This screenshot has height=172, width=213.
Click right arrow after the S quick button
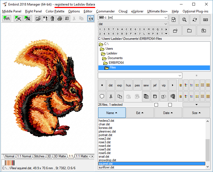pyautogui.click(x=166, y=29)
